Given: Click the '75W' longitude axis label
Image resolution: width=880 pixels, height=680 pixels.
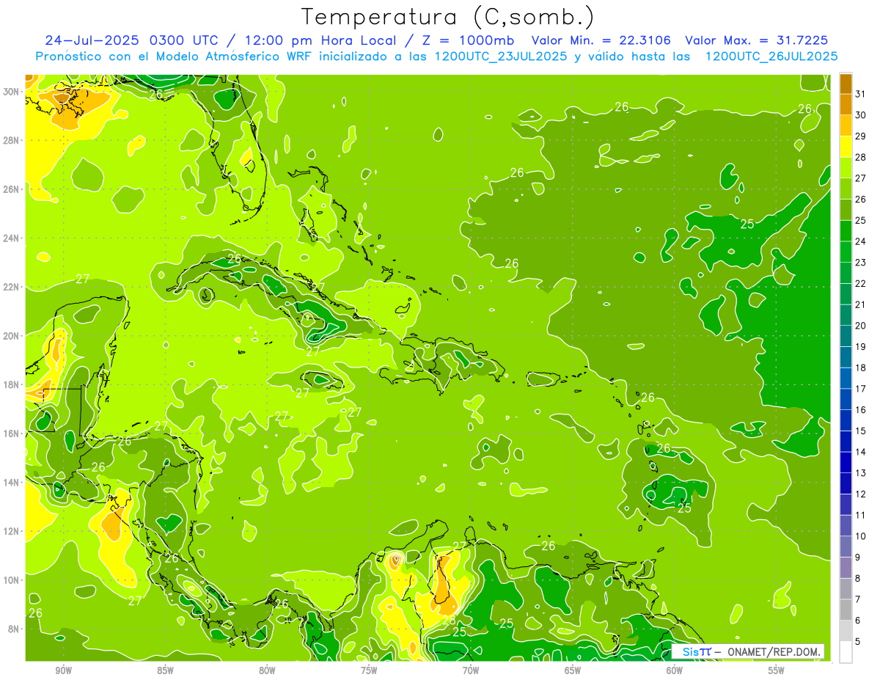Looking at the screenshot, I should 369,670.
